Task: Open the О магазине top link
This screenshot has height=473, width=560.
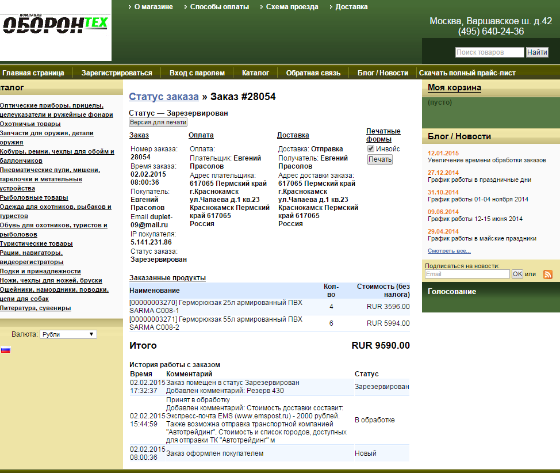Action: coord(154,7)
